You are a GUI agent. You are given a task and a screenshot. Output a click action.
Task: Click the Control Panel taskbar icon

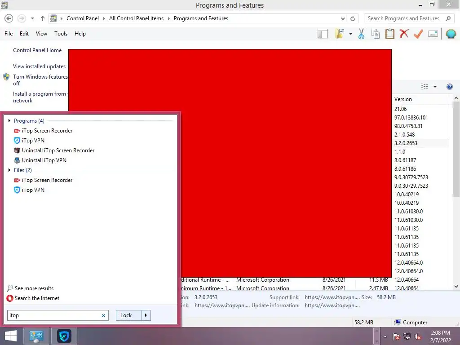coord(36,336)
